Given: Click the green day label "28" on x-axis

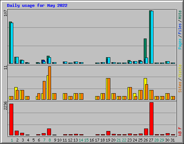Looking at the screenshot, I should [156, 140].
